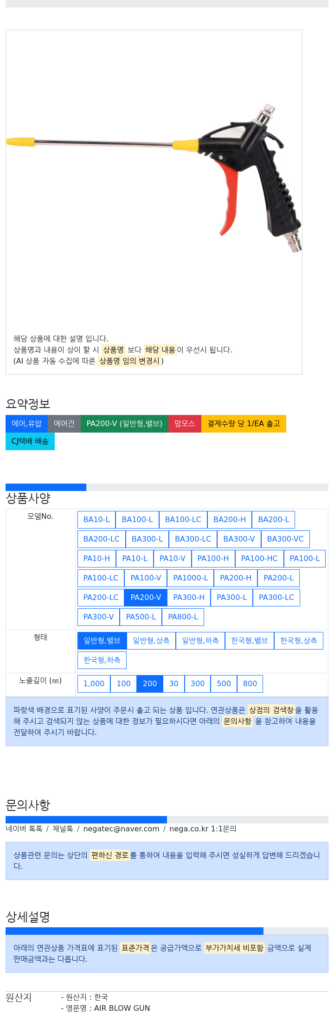Click the 결제수량 당 1/EA 출고 badge

(x=244, y=423)
